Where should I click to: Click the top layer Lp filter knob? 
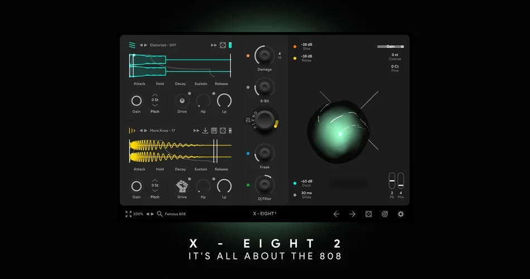pyautogui.click(x=224, y=101)
